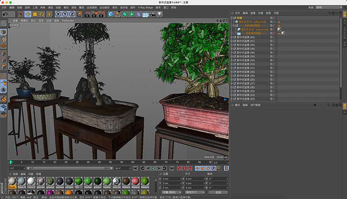Toggle layer checkbox for 新中式盆景 (42)

pyautogui.click(x=271, y=37)
